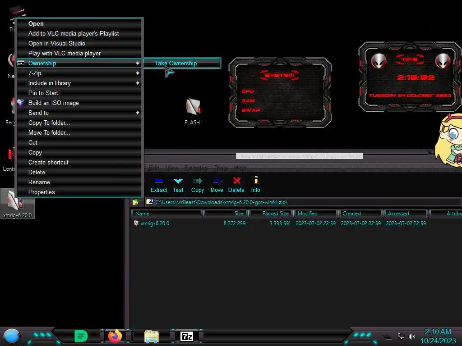Click the Time clock desktop widget
The image size is (462, 346).
click(410, 77)
